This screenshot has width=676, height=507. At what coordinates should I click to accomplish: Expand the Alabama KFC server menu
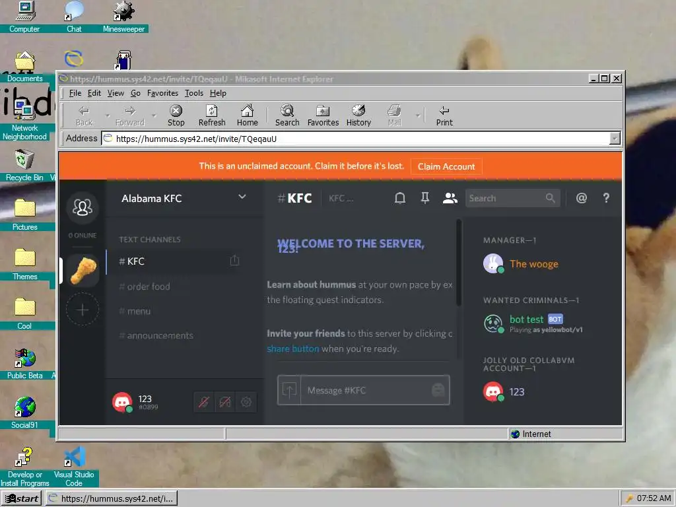coord(242,197)
